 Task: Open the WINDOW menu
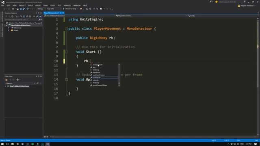click(x=77, y=5)
